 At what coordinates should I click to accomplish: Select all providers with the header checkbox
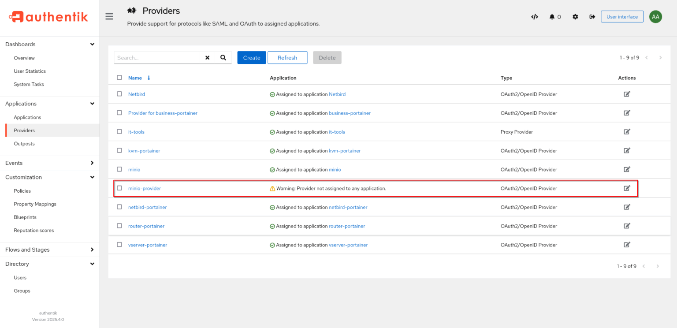coord(119,77)
